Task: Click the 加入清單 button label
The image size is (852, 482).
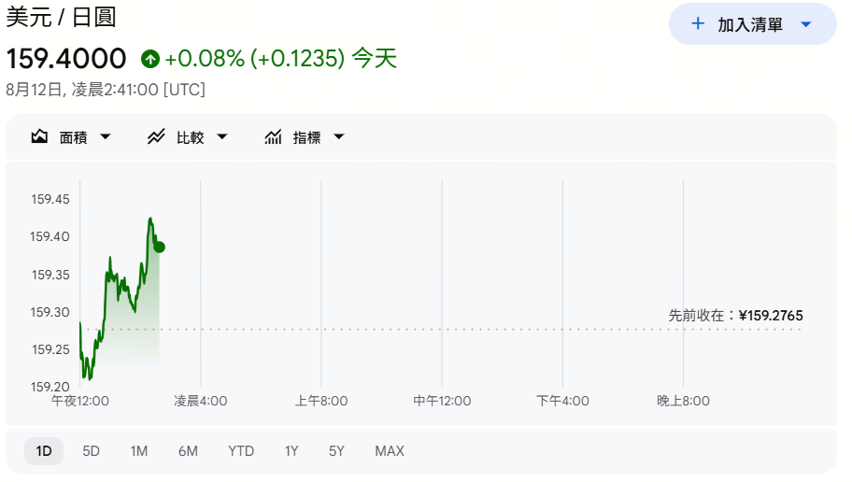Action: point(750,24)
